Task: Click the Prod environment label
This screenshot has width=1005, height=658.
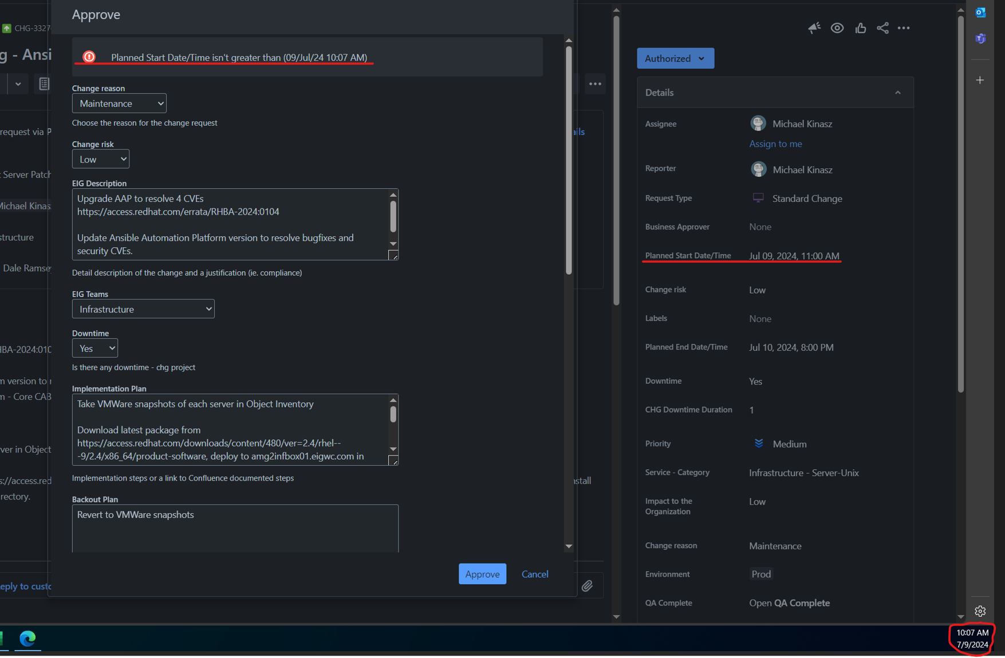Action: click(x=761, y=574)
